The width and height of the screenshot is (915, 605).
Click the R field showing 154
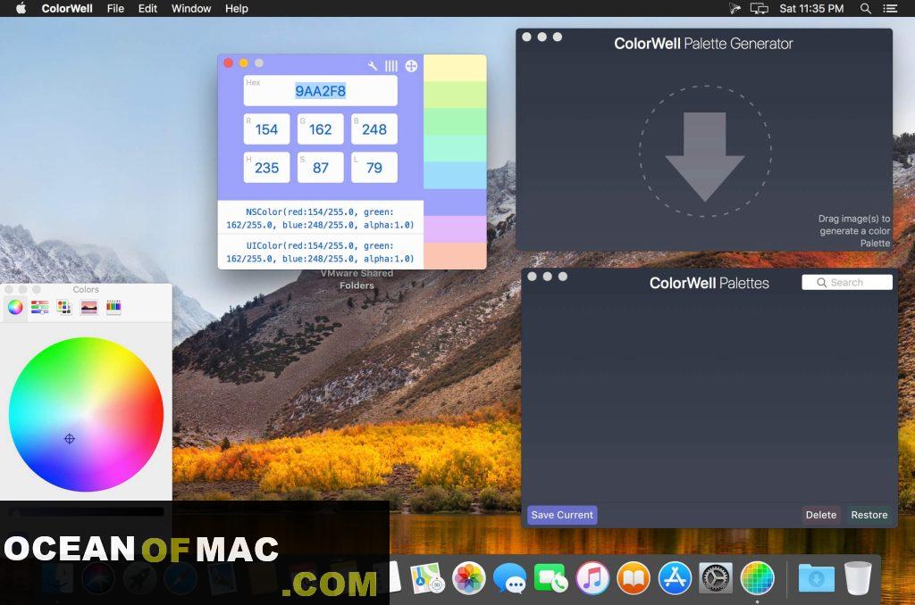click(x=266, y=128)
